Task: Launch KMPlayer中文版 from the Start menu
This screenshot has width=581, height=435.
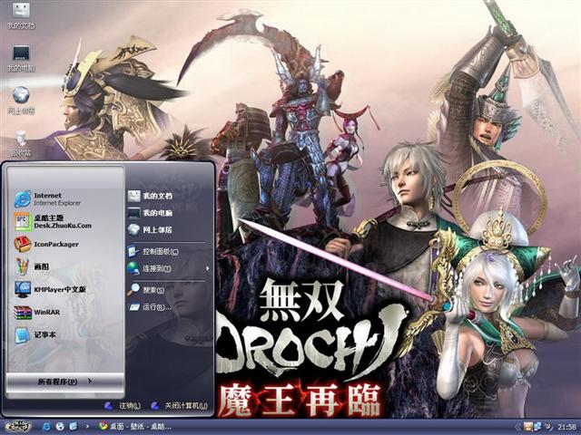Action: (51, 289)
